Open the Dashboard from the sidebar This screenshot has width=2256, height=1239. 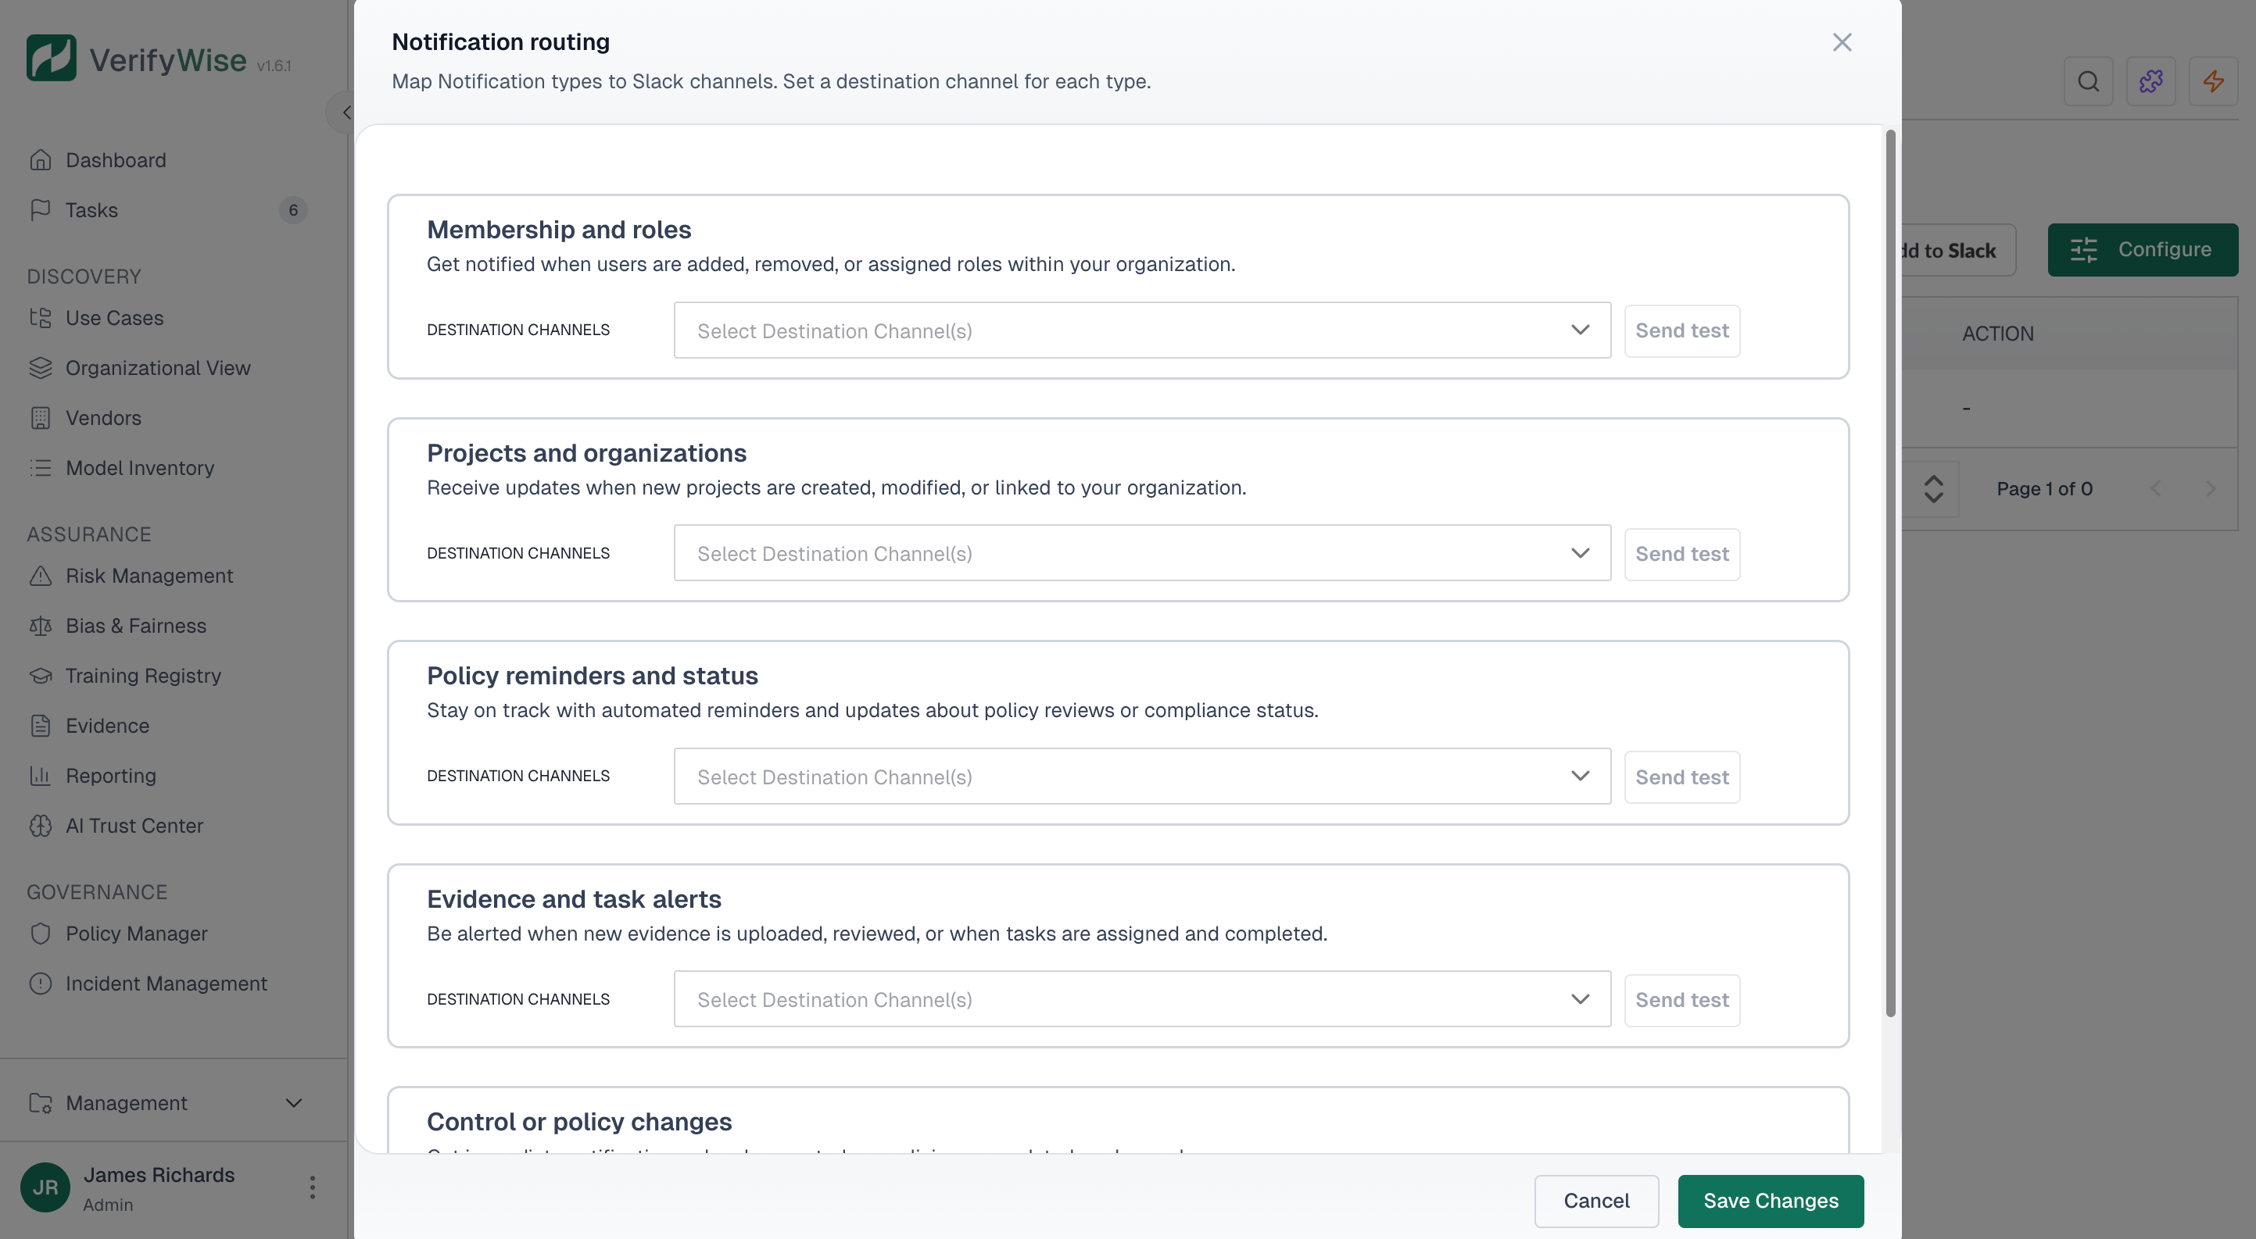click(x=116, y=159)
